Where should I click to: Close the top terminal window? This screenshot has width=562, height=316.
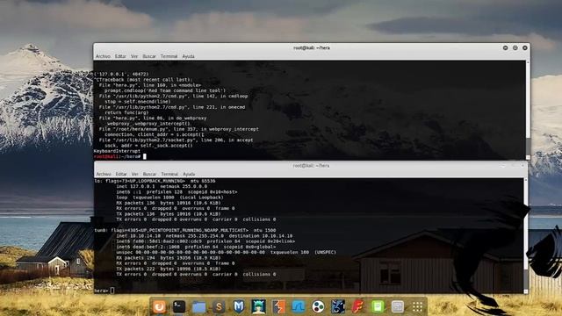pos(525,47)
